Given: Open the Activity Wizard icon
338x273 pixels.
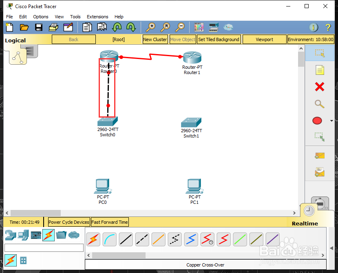Looking at the screenshot, I should click(x=68, y=27).
